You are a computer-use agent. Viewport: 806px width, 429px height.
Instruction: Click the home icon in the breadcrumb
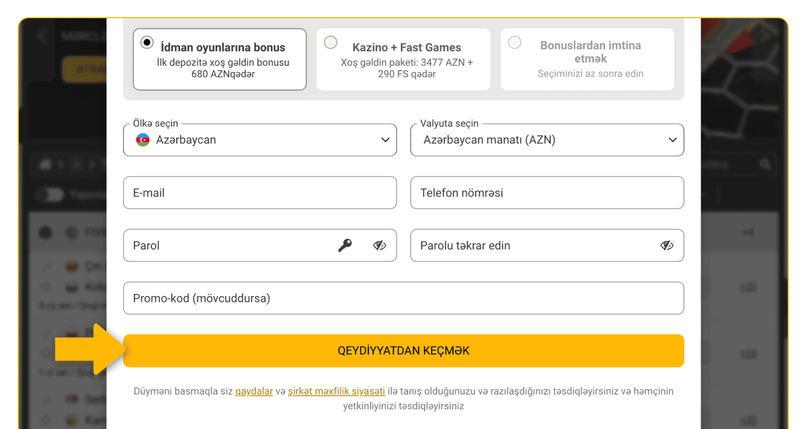click(x=45, y=165)
